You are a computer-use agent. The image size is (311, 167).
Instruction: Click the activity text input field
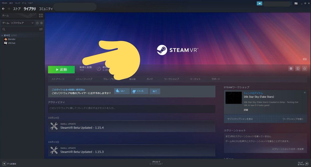[x=132, y=108]
